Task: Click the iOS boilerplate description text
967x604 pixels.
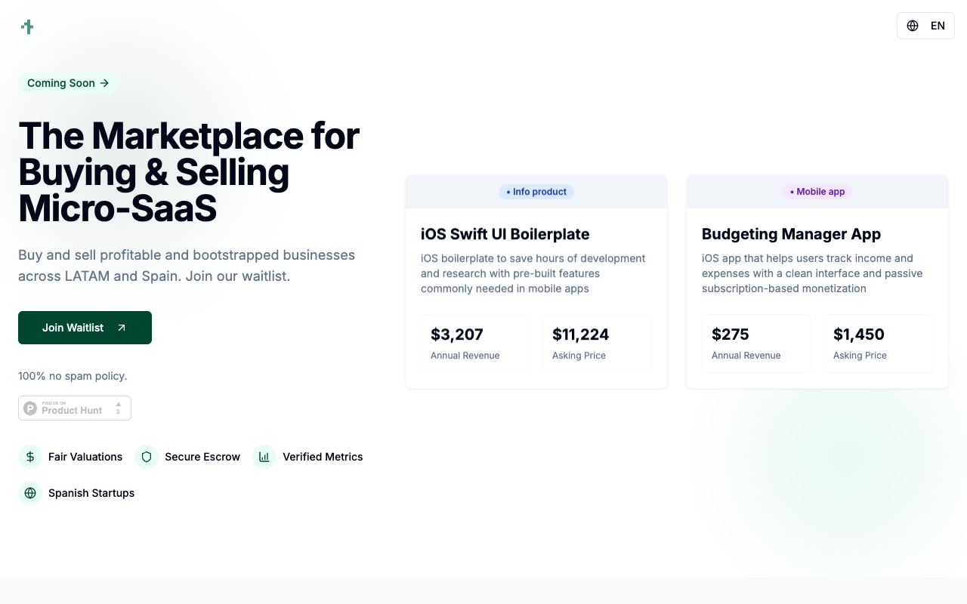Action: pos(533,273)
